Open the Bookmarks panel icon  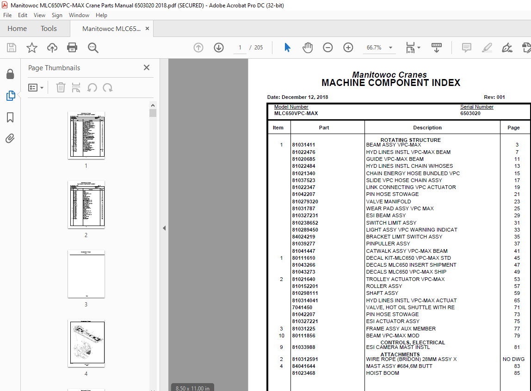point(10,117)
